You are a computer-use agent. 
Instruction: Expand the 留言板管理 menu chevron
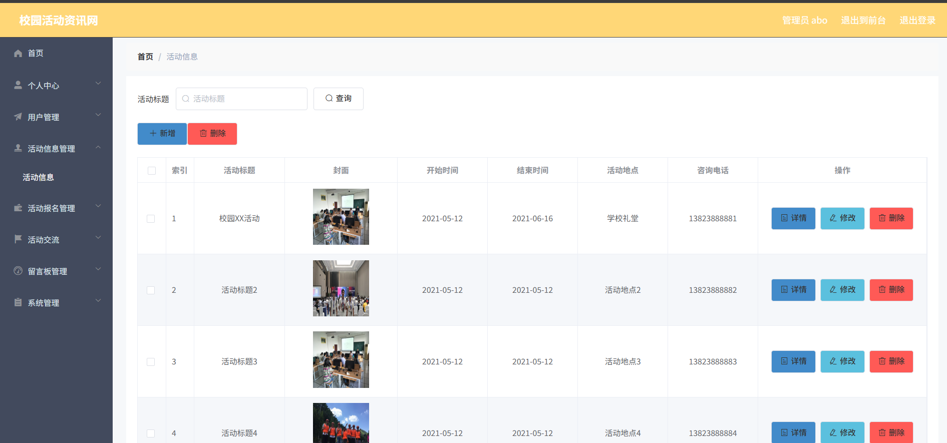(98, 269)
